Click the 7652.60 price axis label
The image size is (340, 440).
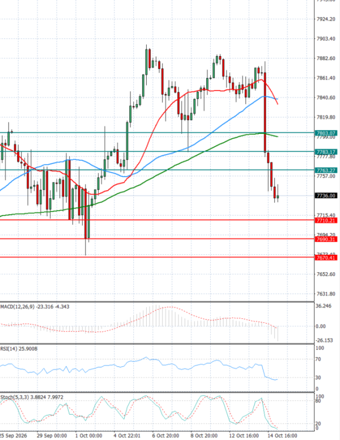coord(326,274)
